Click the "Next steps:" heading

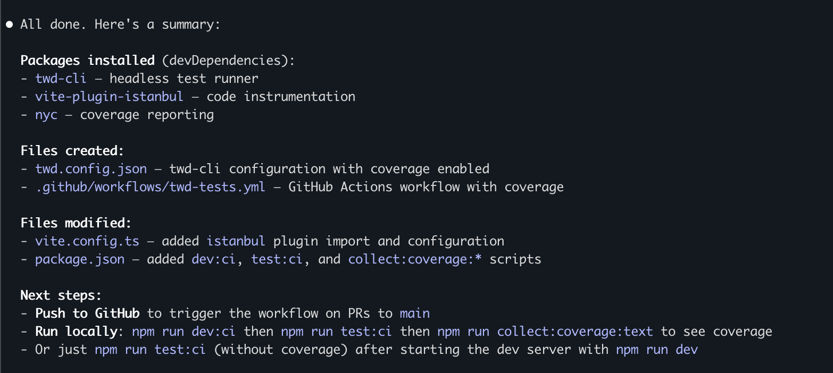[61, 295]
